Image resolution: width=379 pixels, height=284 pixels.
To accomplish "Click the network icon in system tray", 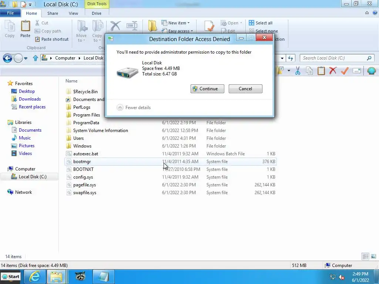I will (x=333, y=277).
